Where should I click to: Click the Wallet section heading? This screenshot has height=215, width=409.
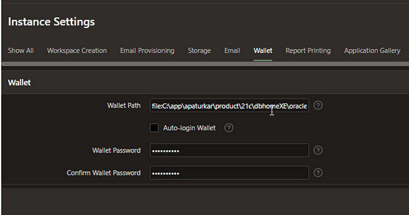click(x=19, y=82)
